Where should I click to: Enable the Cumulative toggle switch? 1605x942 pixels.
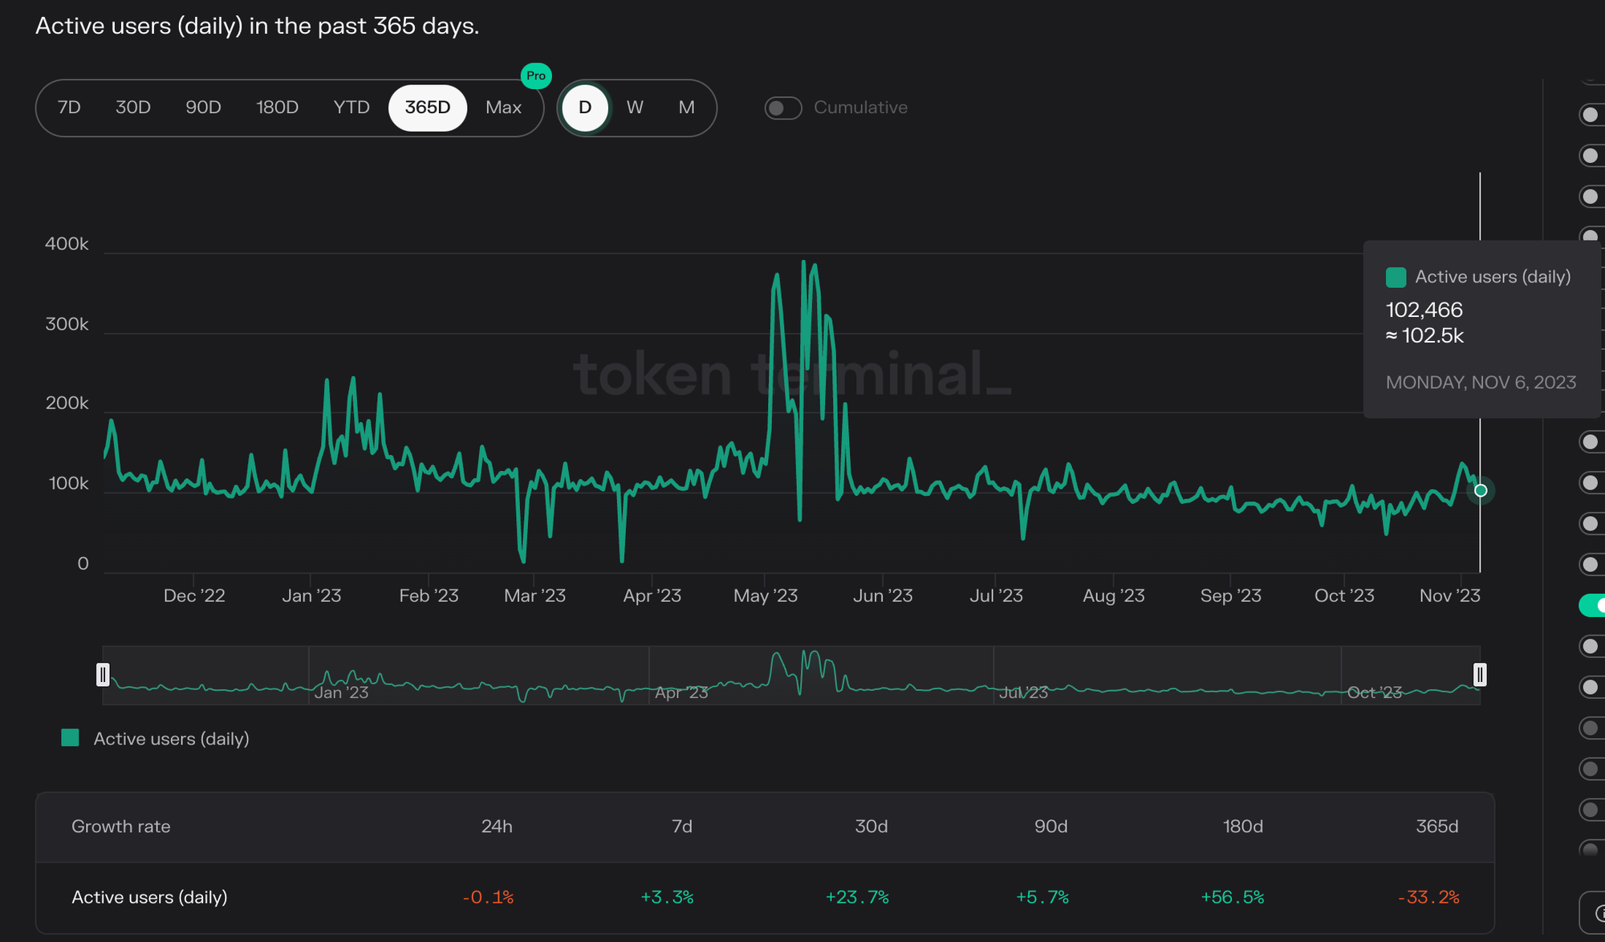pos(782,108)
